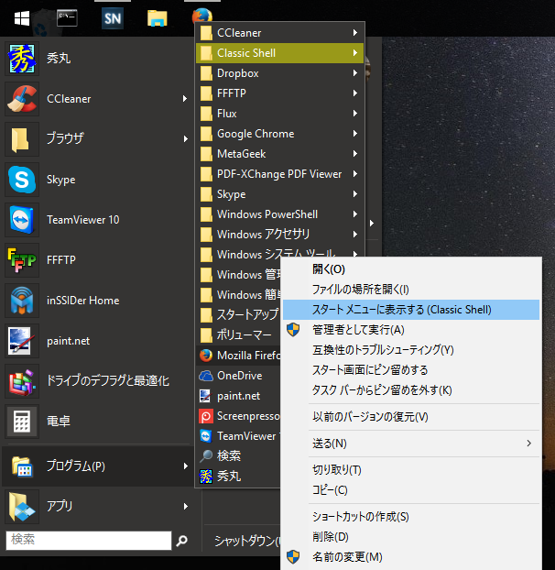Viewport: 555px width, 570px height.
Task: Click the ドライブのデフラグと最適化 icon
Action: (22, 381)
